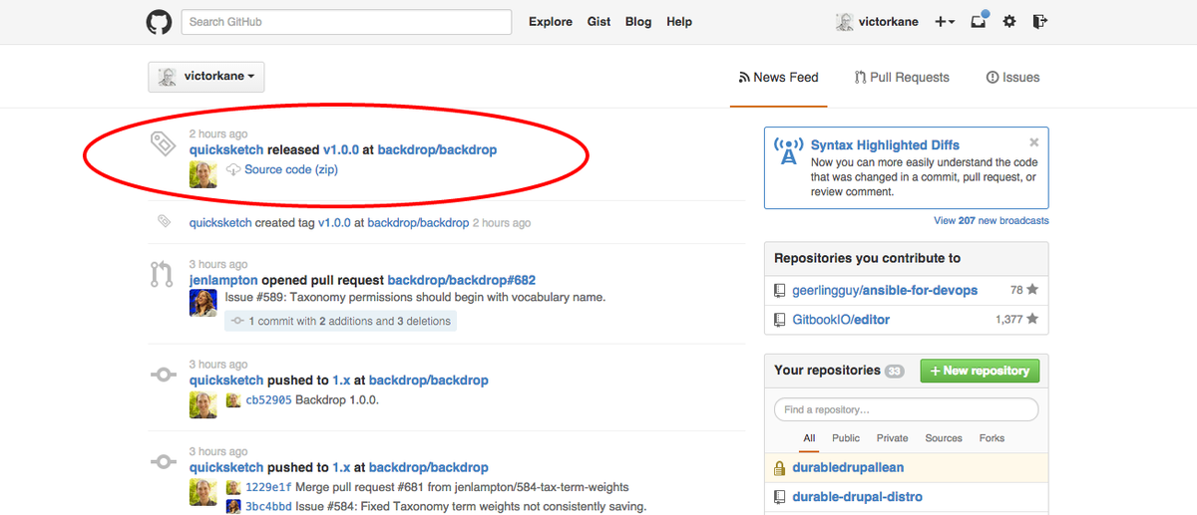The height and width of the screenshot is (515, 1197).
Task: Open jenlampton's profile link
Action: pos(223,281)
